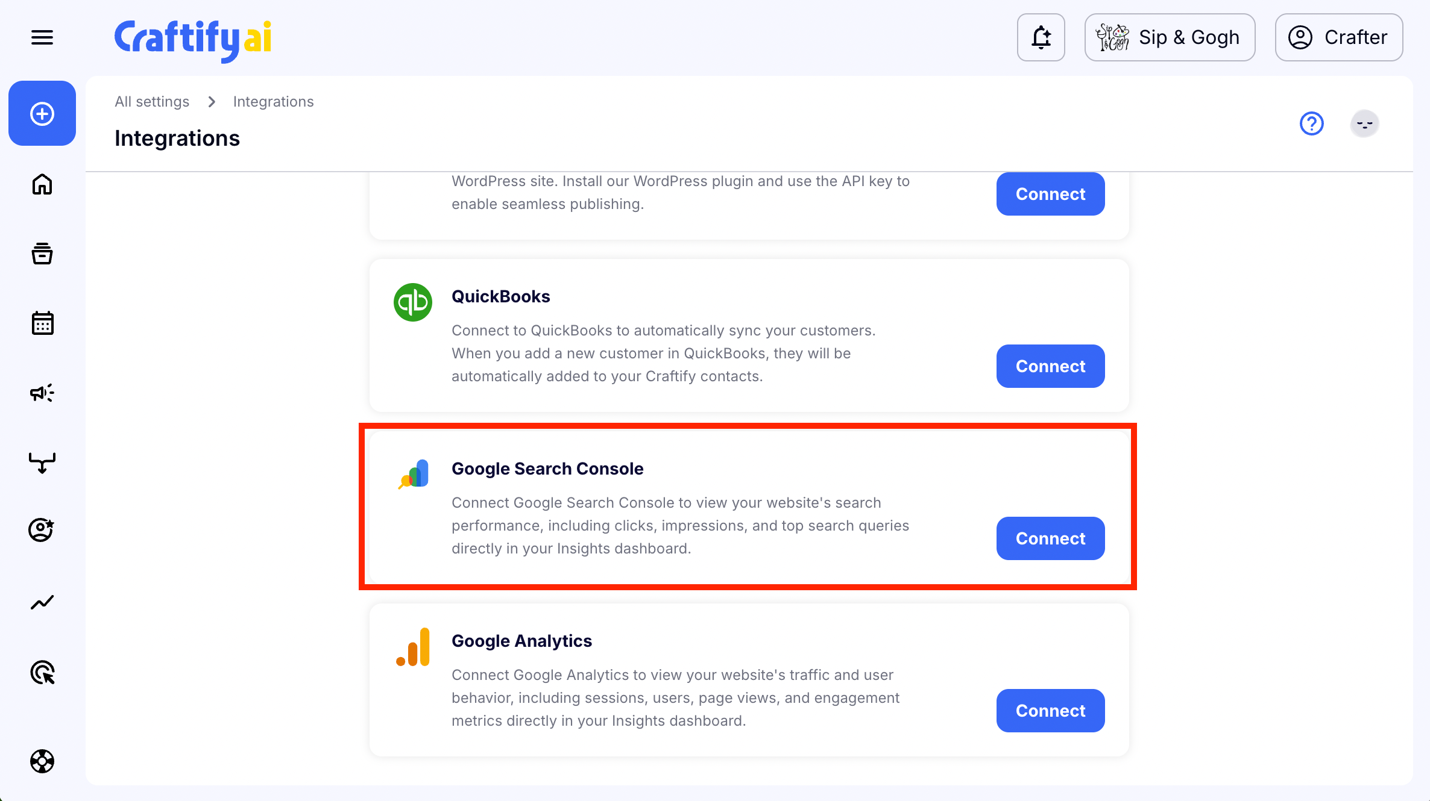Open the Sip & Gogh business switcher

click(x=1170, y=37)
